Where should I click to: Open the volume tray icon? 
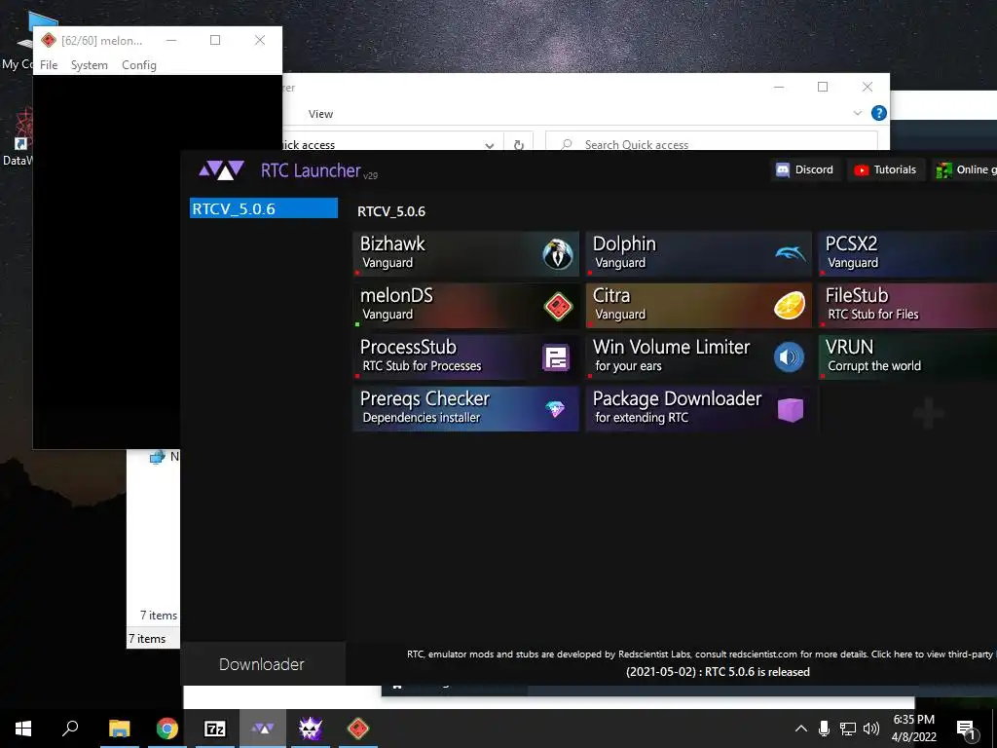871,729
